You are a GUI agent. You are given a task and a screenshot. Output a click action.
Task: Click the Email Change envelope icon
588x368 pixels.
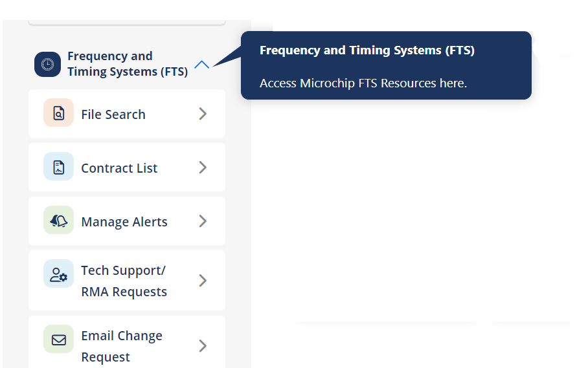pos(59,340)
